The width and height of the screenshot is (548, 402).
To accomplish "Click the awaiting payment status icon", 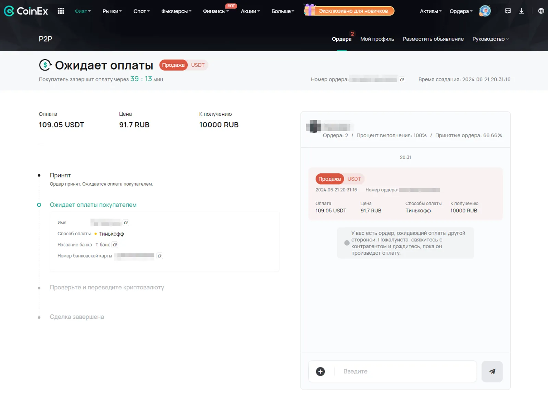I will (x=45, y=65).
